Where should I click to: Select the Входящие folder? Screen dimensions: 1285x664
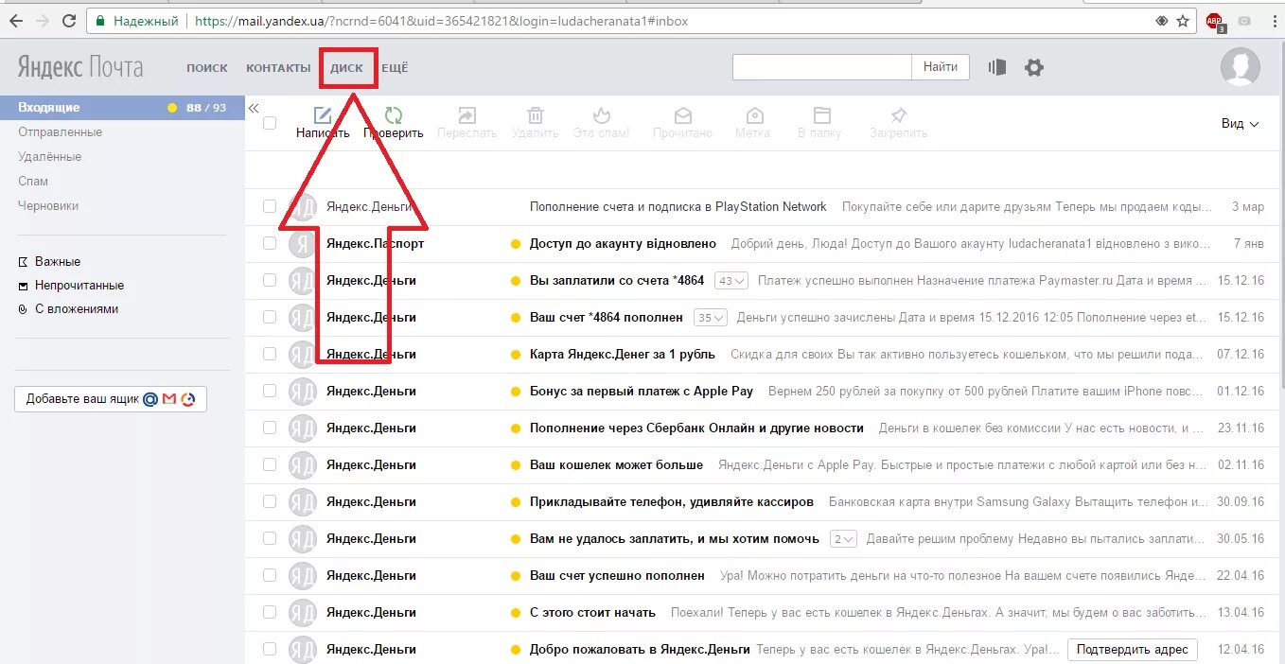coord(122,107)
